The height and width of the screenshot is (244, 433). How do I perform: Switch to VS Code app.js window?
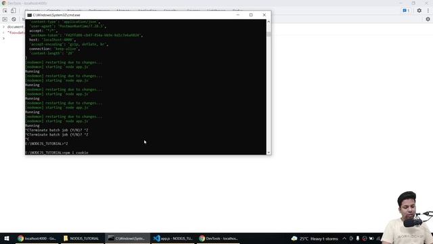(173, 238)
